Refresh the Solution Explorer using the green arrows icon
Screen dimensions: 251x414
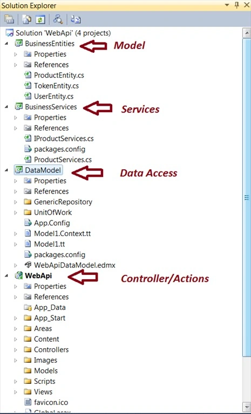coord(40,19)
